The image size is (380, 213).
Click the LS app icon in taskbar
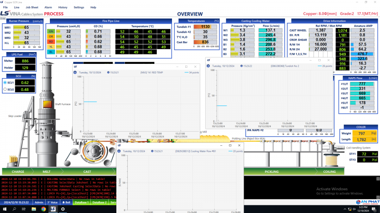[x=53, y=209]
